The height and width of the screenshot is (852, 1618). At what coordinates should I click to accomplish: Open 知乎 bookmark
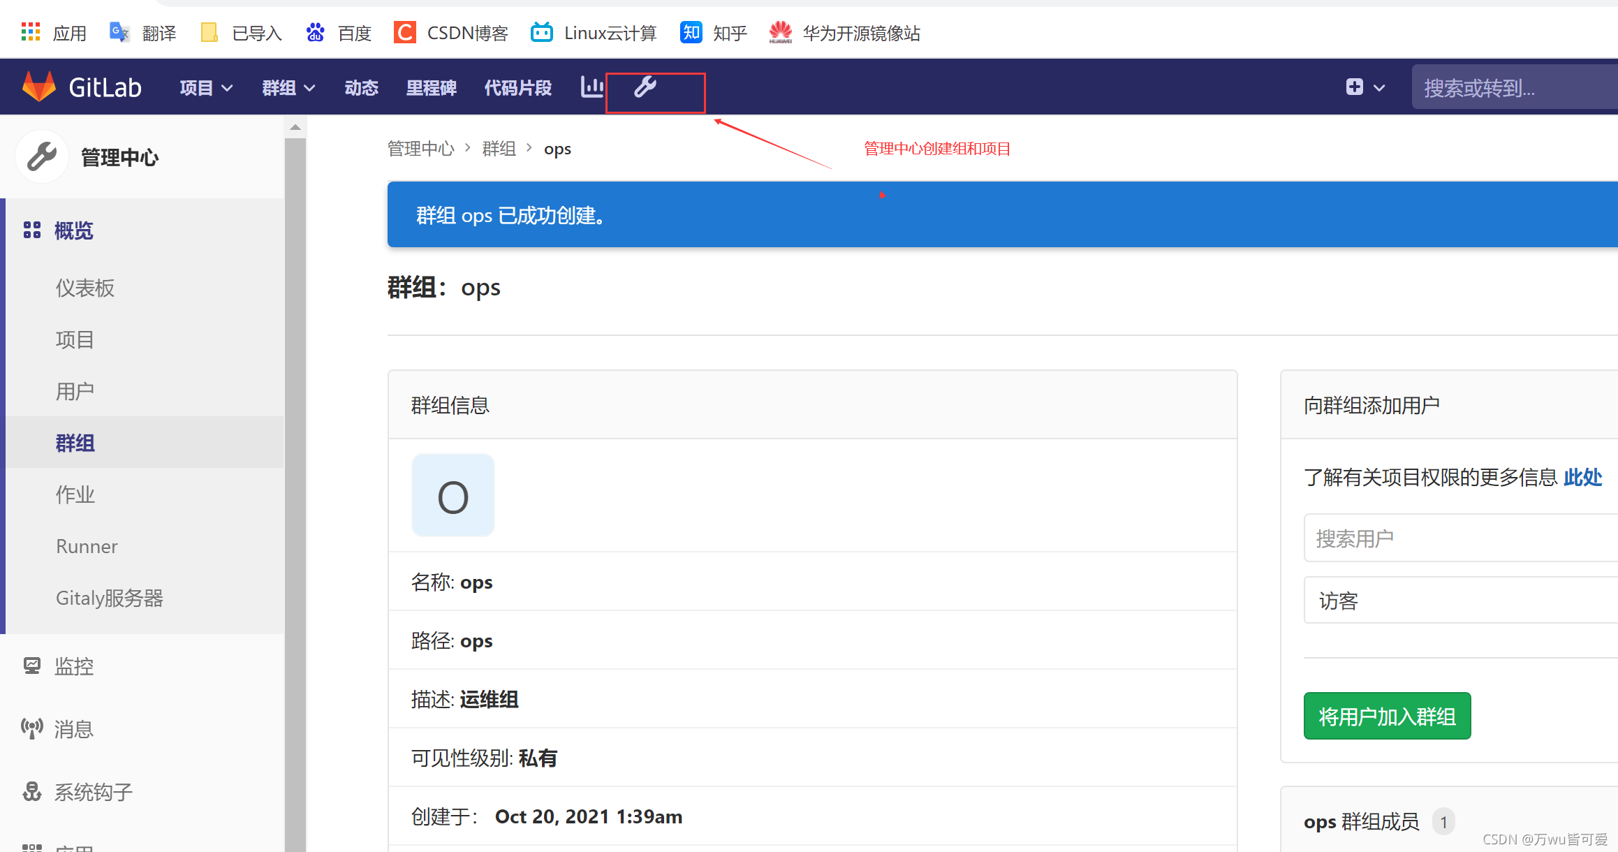coord(714,33)
